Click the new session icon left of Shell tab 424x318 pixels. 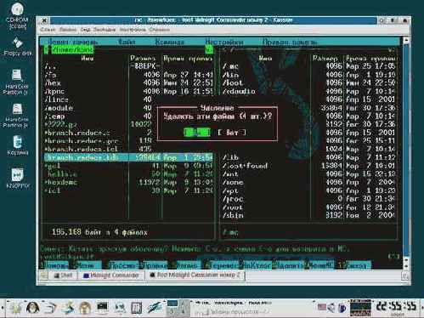point(43,275)
